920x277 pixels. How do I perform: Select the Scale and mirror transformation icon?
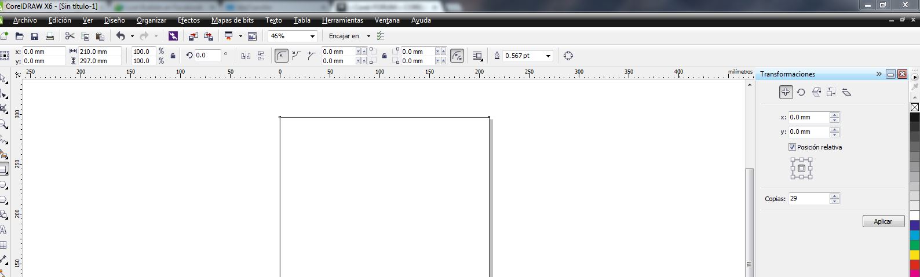[816, 92]
